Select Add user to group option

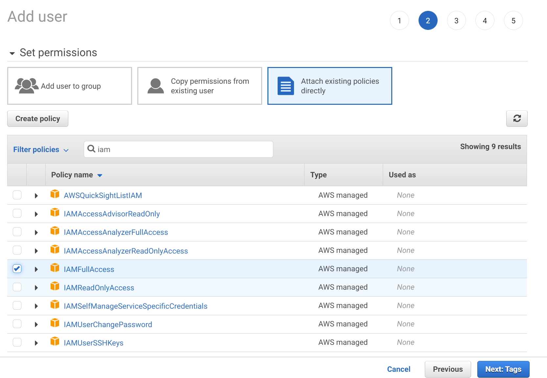(70, 86)
